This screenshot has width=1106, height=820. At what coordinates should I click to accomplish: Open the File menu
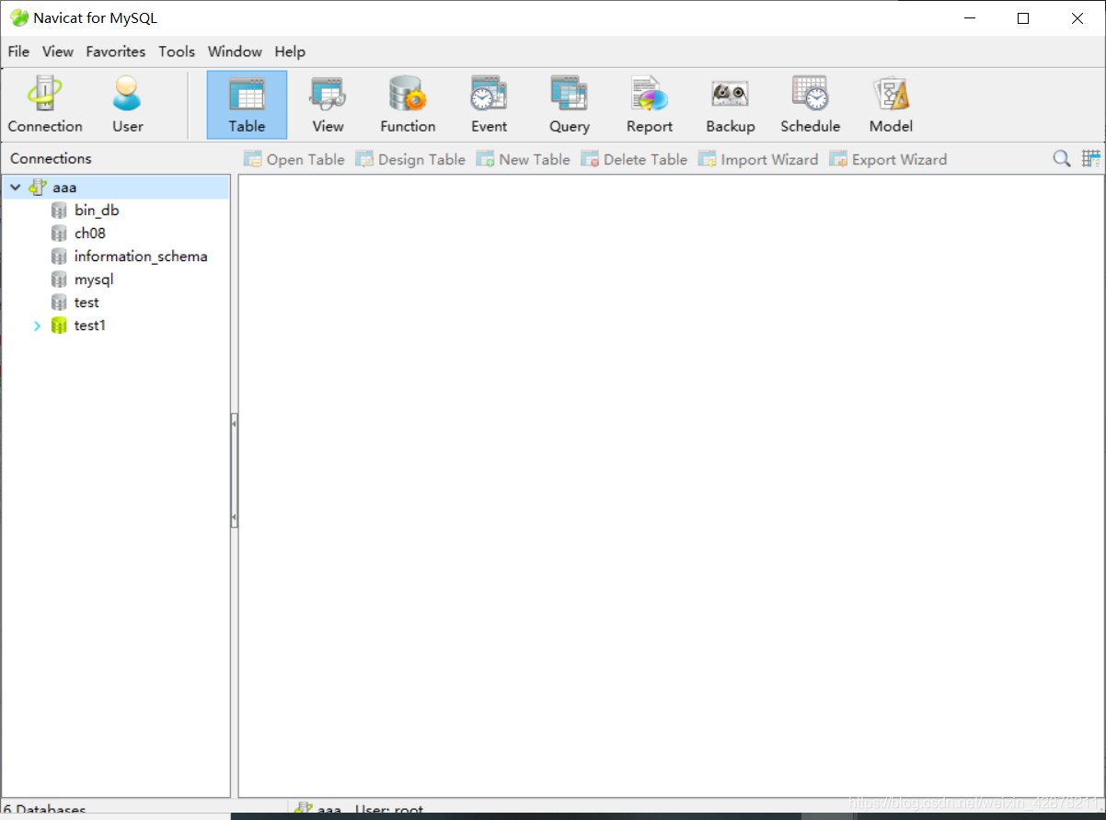18,51
